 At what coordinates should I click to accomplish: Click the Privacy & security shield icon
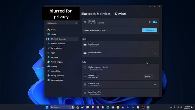click(48, 75)
